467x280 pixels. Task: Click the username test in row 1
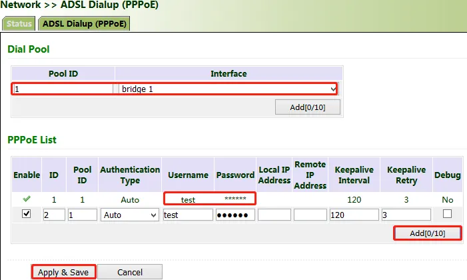[x=188, y=199]
